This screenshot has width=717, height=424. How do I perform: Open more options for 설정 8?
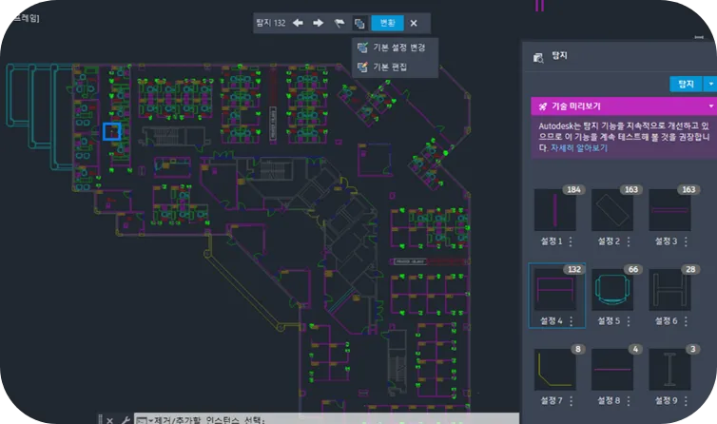coord(629,401)
